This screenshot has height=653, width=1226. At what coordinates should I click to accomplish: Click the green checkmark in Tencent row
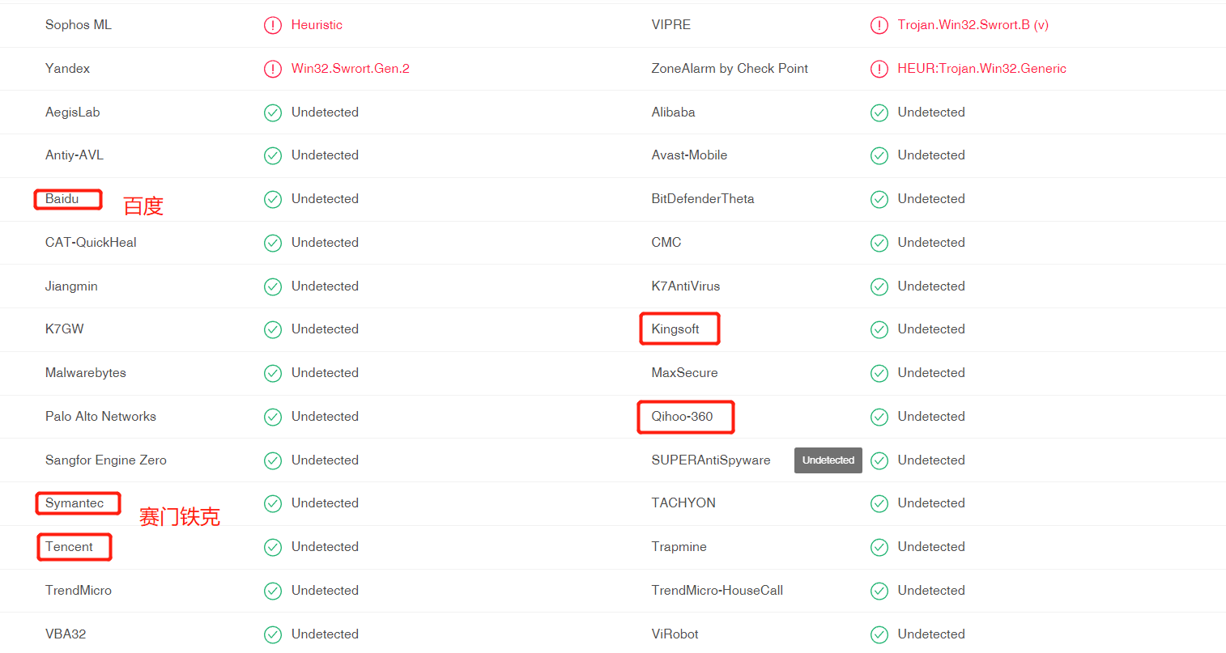tap(273, 547)
